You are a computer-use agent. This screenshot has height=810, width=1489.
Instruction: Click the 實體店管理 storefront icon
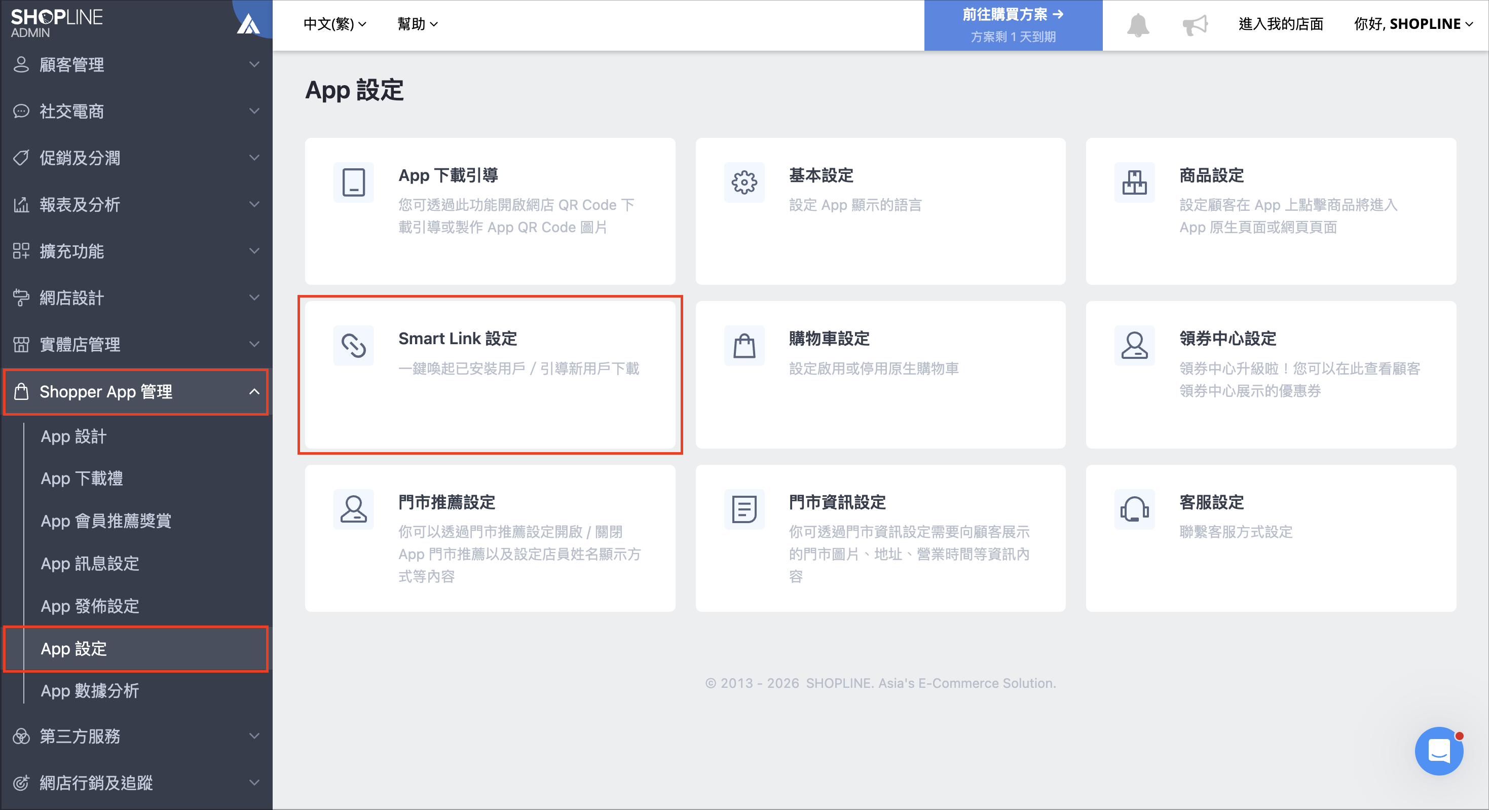(21, 345)
